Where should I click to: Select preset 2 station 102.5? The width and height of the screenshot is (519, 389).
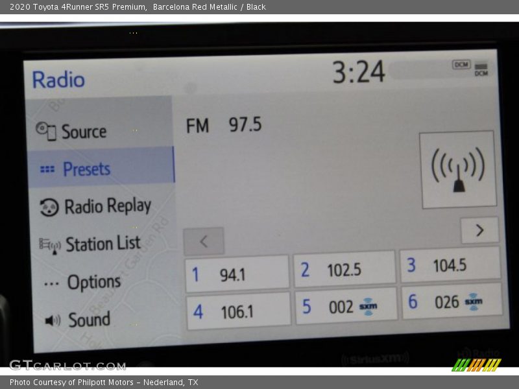tap(344, 269)
